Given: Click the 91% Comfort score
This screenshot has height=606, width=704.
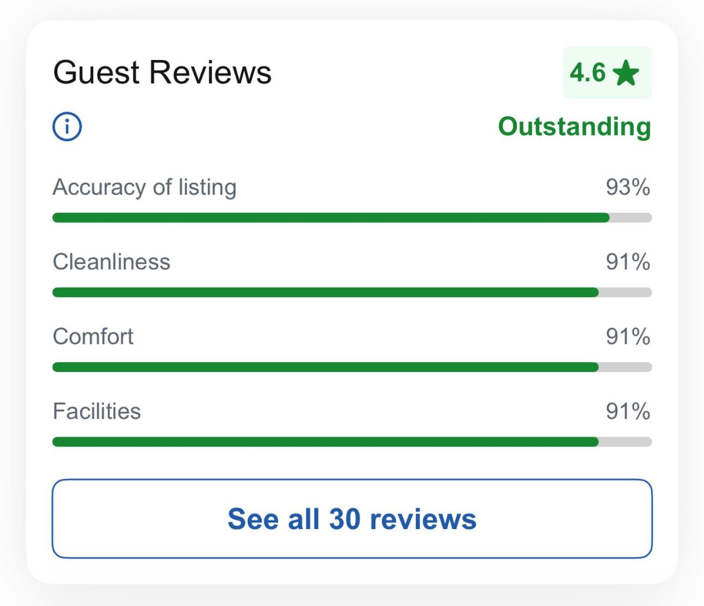Looking at the screenshot, I should coord(628,337).
